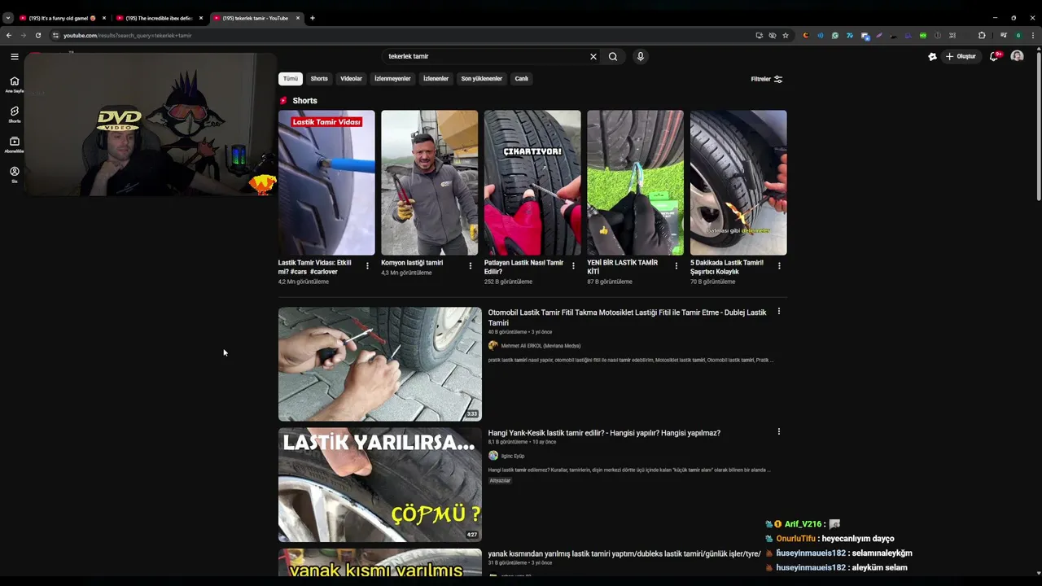Open options for Kamyon lastiği tamiri short
1042x586 pixels.
click(x=470, y=265)
